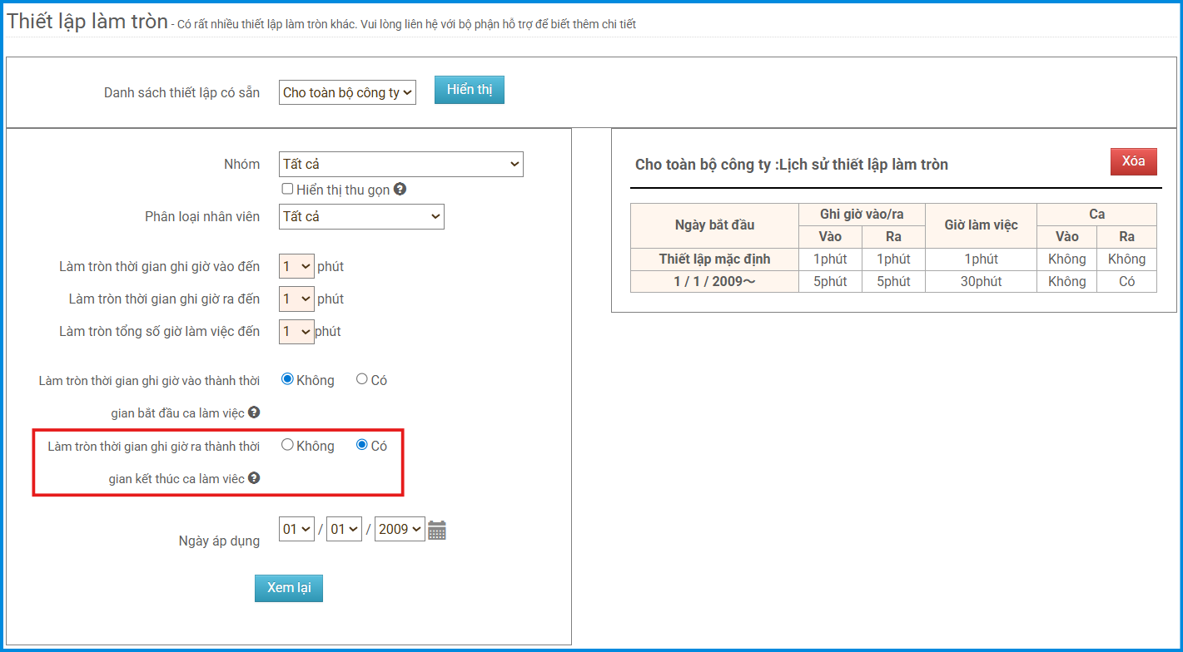
Task: Click help icon for clock-in shift rounding
Action: (x=254, y=412)
